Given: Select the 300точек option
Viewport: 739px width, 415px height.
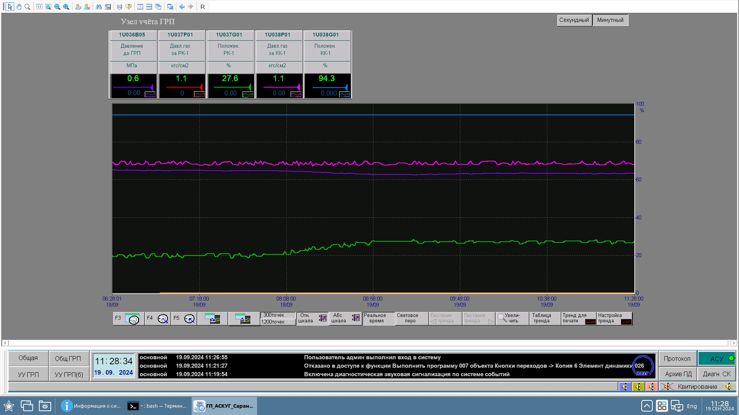Looking at the screenshot, I should pyautogui.click(x=278, y=315).
